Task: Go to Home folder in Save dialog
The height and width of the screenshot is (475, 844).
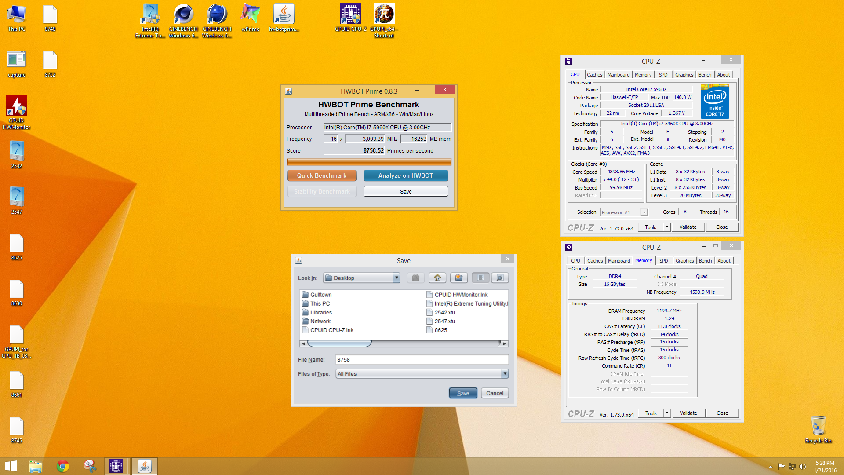Action: (x=437, y=278)
